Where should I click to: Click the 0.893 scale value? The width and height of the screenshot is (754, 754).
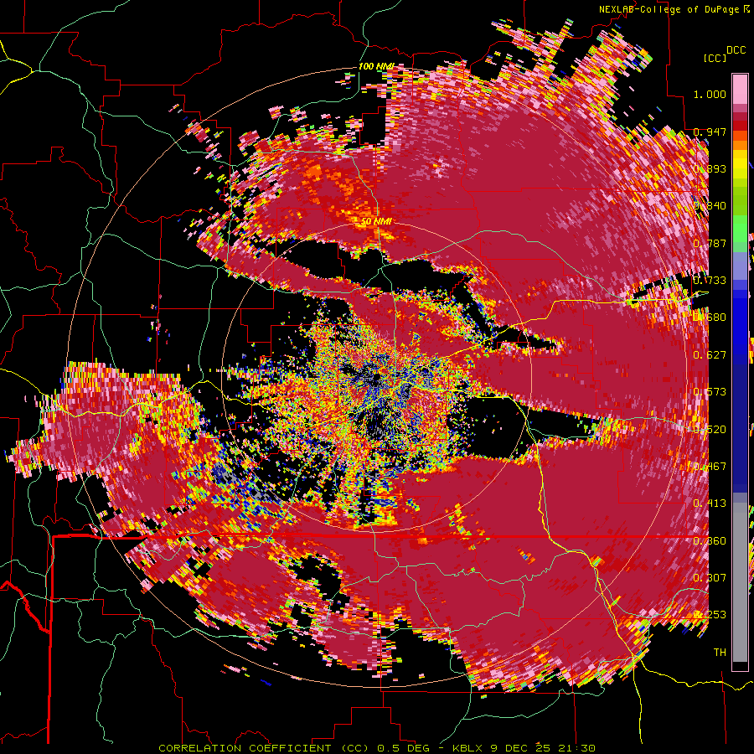[710, 168]
